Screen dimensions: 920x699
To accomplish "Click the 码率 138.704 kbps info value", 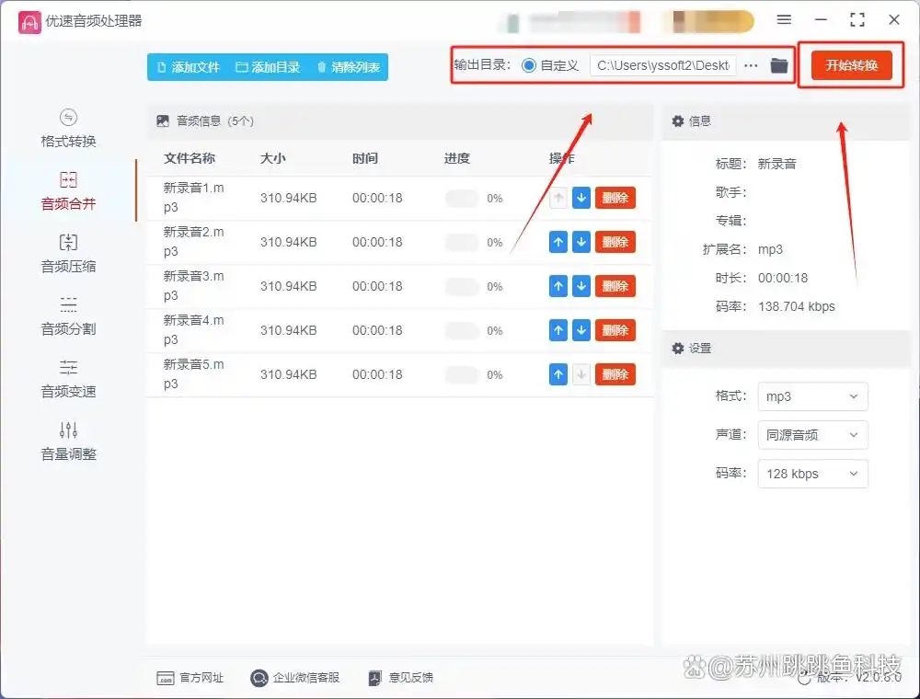I will click(796, 306).
